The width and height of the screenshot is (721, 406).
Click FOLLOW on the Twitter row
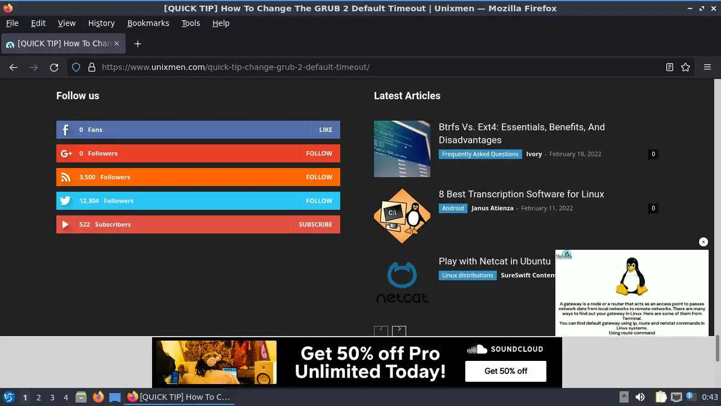pos(319,201)
